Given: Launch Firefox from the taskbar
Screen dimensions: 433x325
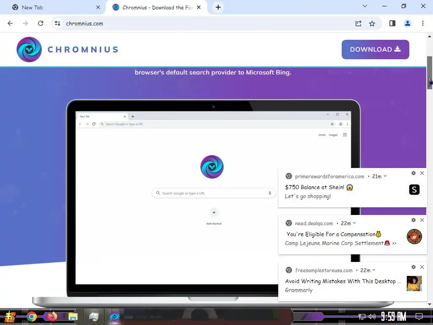Looking at the screenshot, I should [x=52, y=317].
